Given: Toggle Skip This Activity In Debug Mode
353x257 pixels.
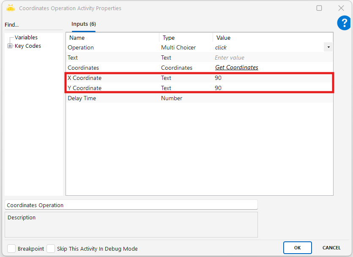Looking at the screenshot, I should [x=51, y=249].
